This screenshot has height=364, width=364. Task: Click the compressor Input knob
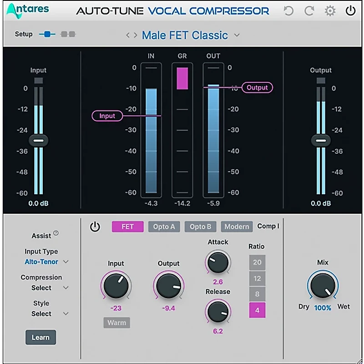(116, 286)
